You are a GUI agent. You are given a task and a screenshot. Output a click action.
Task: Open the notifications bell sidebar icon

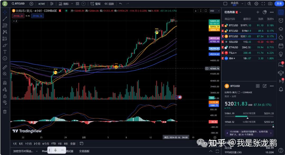[281, 89]
